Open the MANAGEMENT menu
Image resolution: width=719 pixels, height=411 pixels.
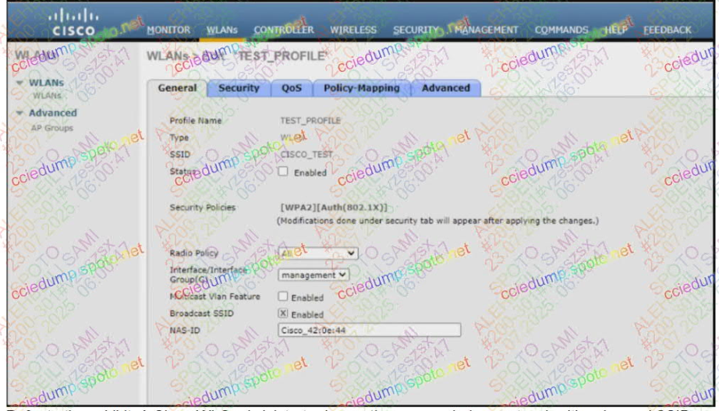pos(486,30)
